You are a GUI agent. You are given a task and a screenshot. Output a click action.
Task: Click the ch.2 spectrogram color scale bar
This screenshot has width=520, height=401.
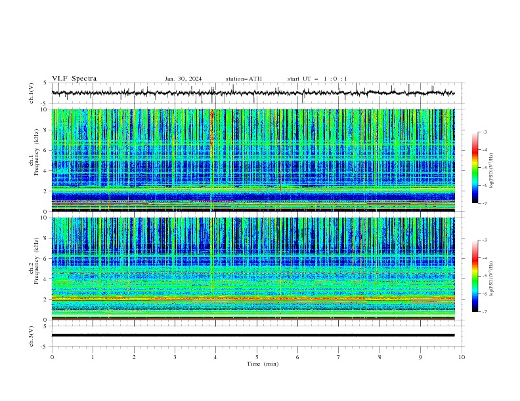475,276
